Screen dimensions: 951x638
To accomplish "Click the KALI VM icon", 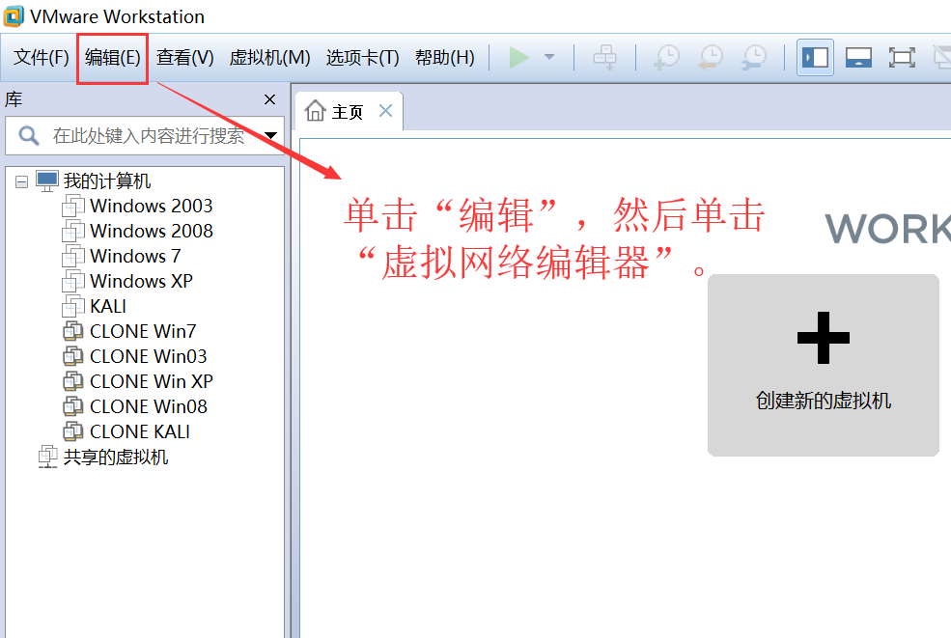I will pos(73,306).
